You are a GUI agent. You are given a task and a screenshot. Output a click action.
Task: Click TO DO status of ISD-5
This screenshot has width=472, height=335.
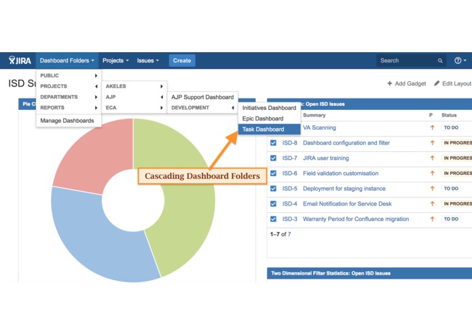click(451, 189)
